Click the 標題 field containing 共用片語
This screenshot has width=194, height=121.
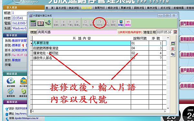click(x=77, y=32)
